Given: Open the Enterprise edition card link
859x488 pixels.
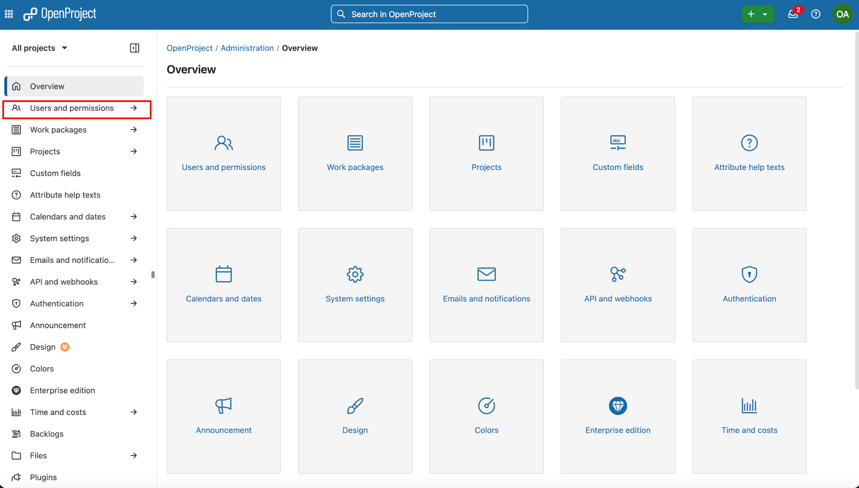Looking at the screenshot, I should click(x=618, y=430).
